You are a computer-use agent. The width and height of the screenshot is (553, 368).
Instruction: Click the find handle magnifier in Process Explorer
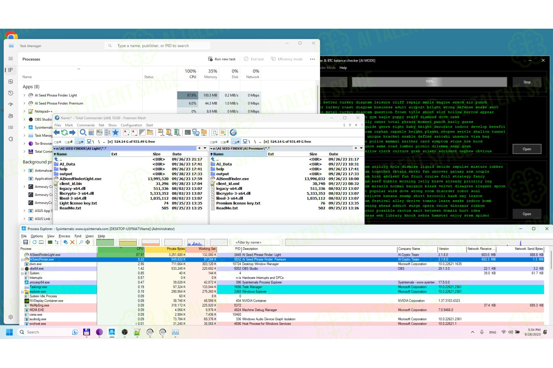tap(81, 242)
